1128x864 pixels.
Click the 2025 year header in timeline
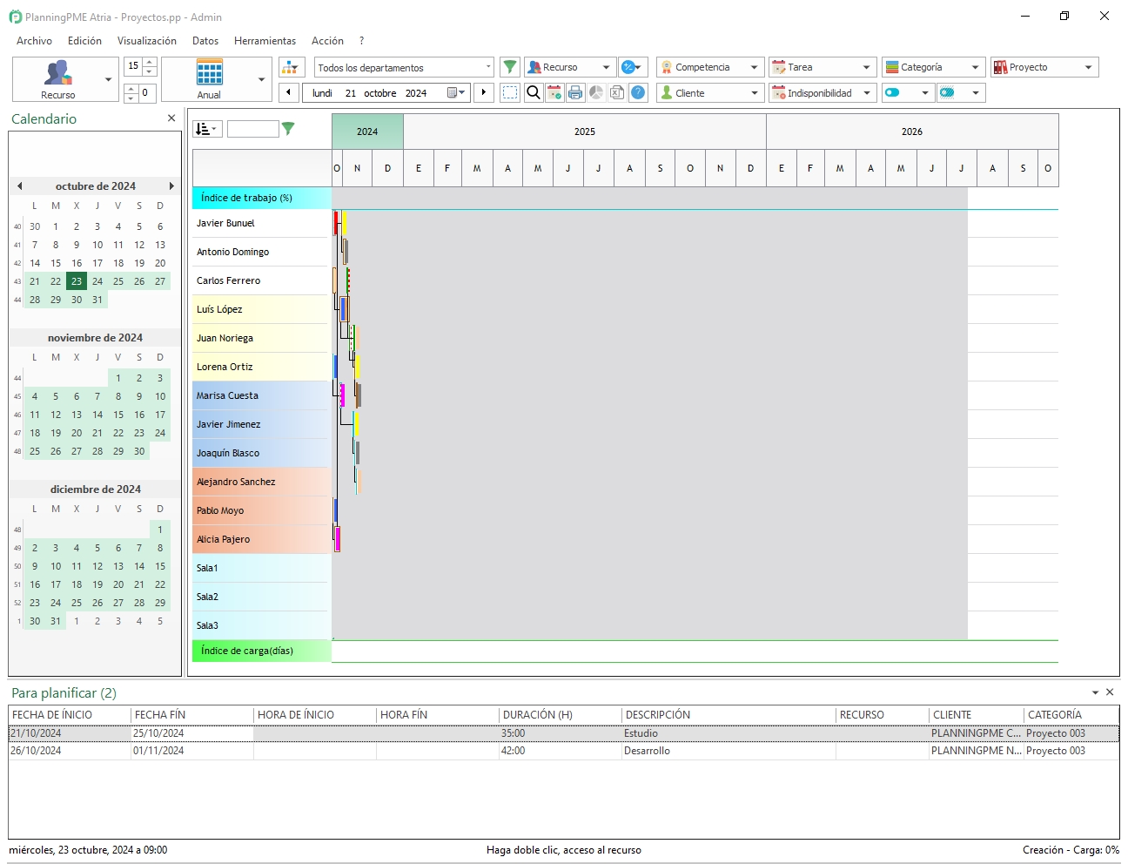coord(585,132)
